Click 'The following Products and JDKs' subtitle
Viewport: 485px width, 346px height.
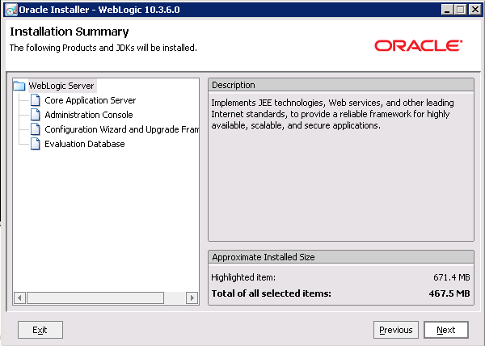[x=103, y=48]
